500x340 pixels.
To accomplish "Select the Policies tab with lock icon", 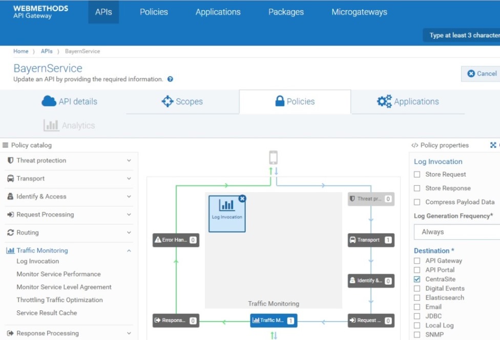I will point(295,102).
